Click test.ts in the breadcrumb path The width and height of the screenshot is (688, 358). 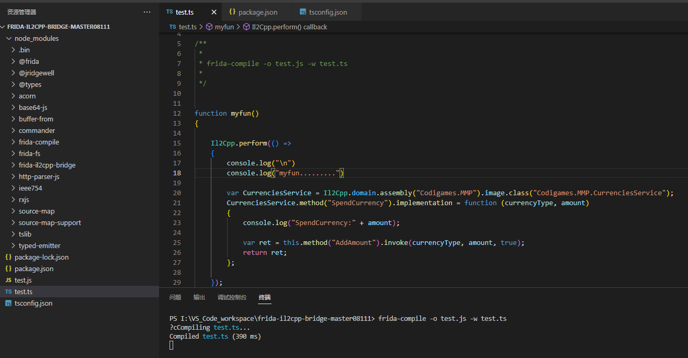[x=187, y=26]
